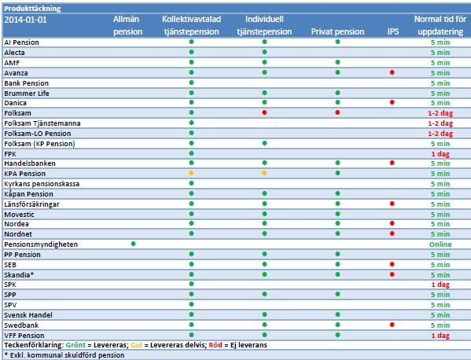Select the Alecta row name
The width and height of the screenshot is (471, 360).
click(x=14, y=53)
